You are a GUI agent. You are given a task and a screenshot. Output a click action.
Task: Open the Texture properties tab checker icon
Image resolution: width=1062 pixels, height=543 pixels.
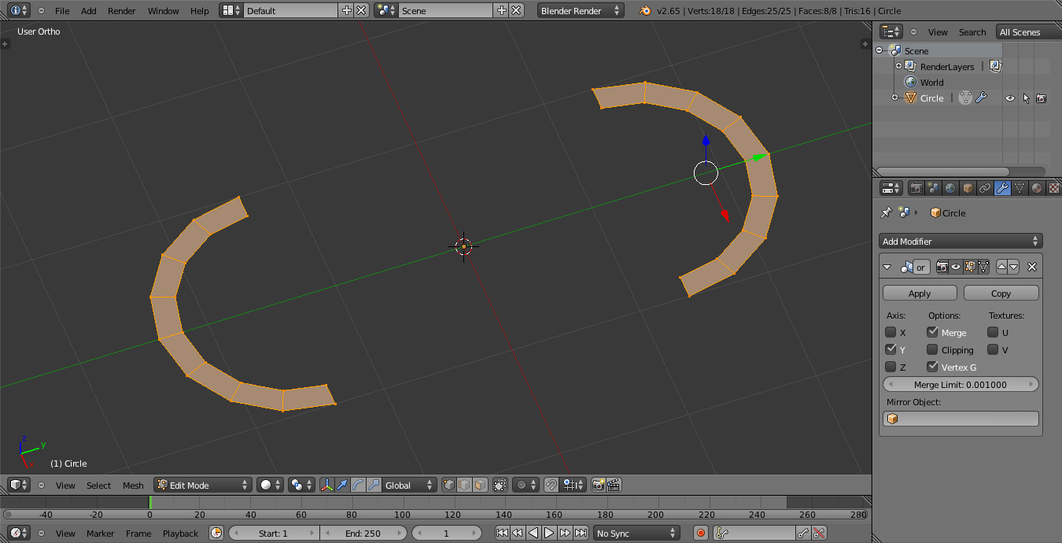pyautogui.click(x=1054, y=188)
